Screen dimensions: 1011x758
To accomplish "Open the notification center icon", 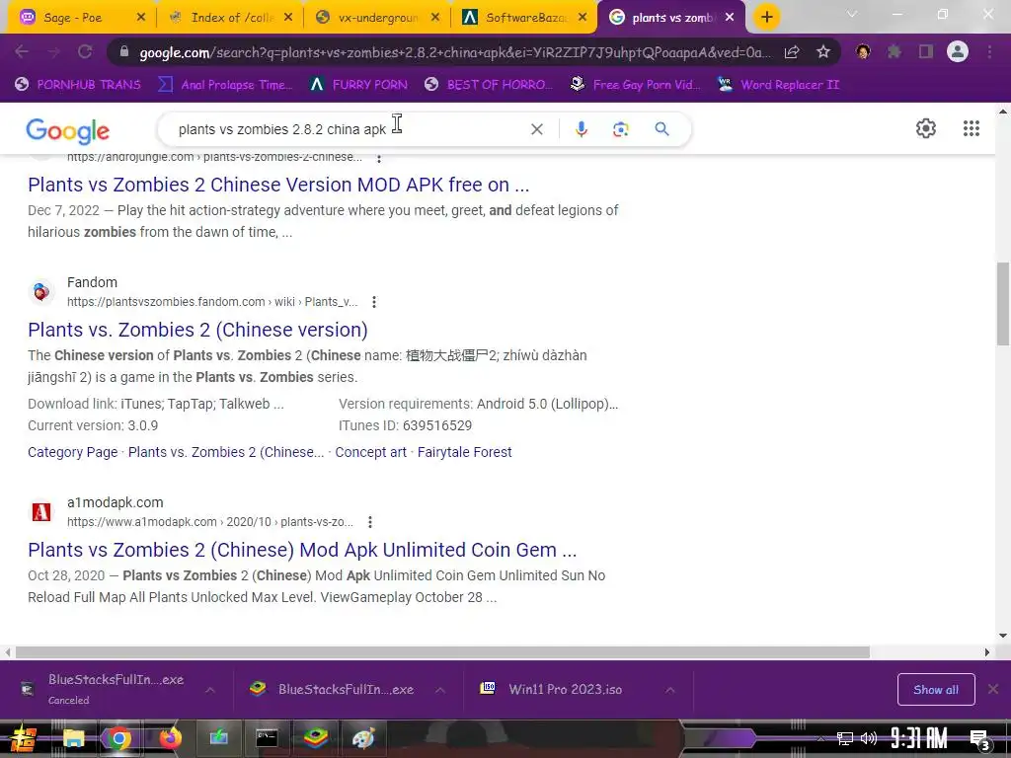I will (x=980, y=740).
